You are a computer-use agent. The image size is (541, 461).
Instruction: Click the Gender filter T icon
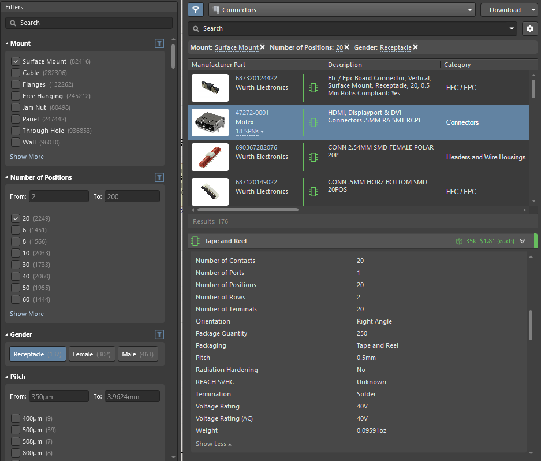[x=159, y=334]
